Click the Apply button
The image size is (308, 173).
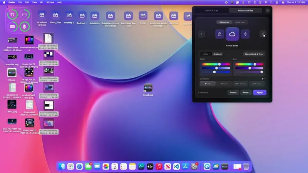pyautogui.click(x=259, y=93)
